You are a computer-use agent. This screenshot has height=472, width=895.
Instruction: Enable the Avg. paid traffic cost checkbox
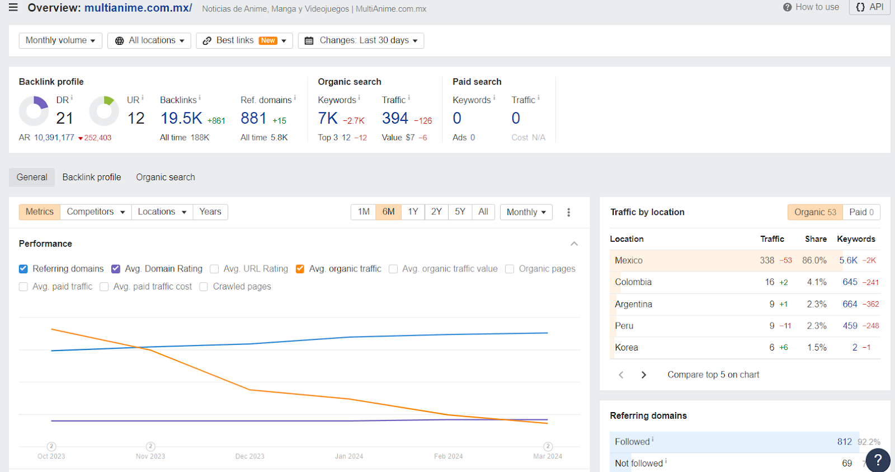(104, 287)
